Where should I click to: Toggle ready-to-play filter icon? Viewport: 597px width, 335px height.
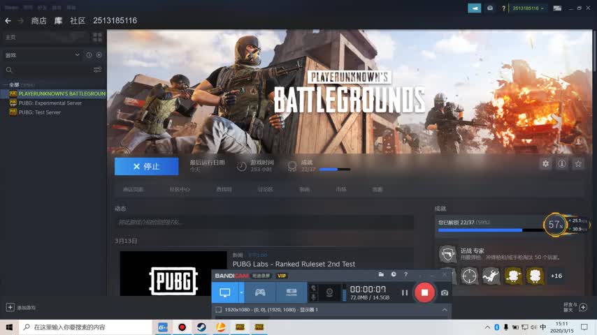(99, 55)
